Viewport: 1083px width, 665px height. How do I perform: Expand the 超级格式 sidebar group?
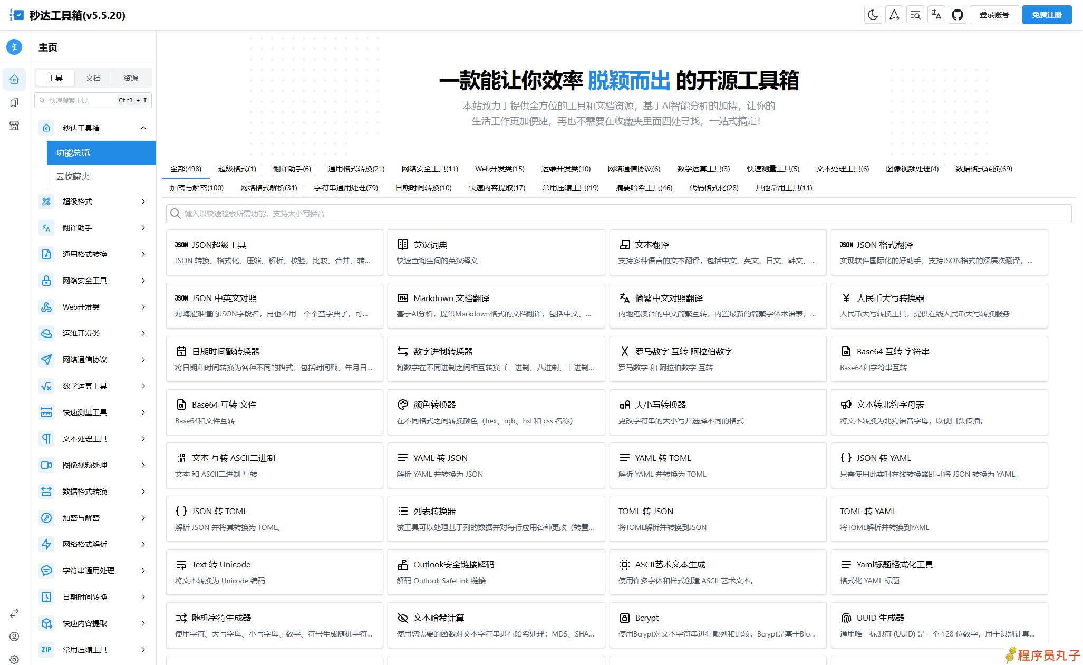point(93,201)
